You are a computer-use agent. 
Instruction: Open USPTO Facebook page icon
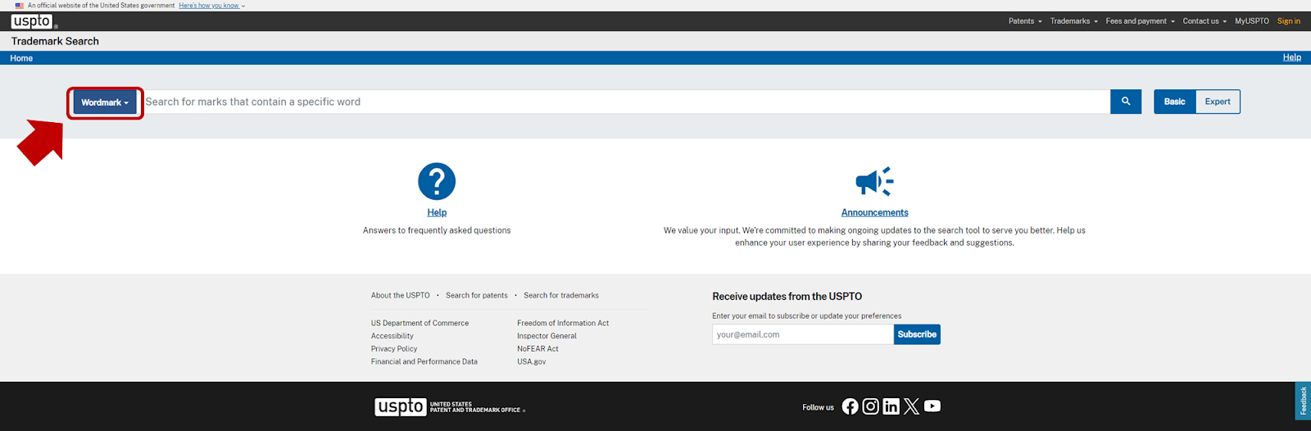tap(851, 406)
